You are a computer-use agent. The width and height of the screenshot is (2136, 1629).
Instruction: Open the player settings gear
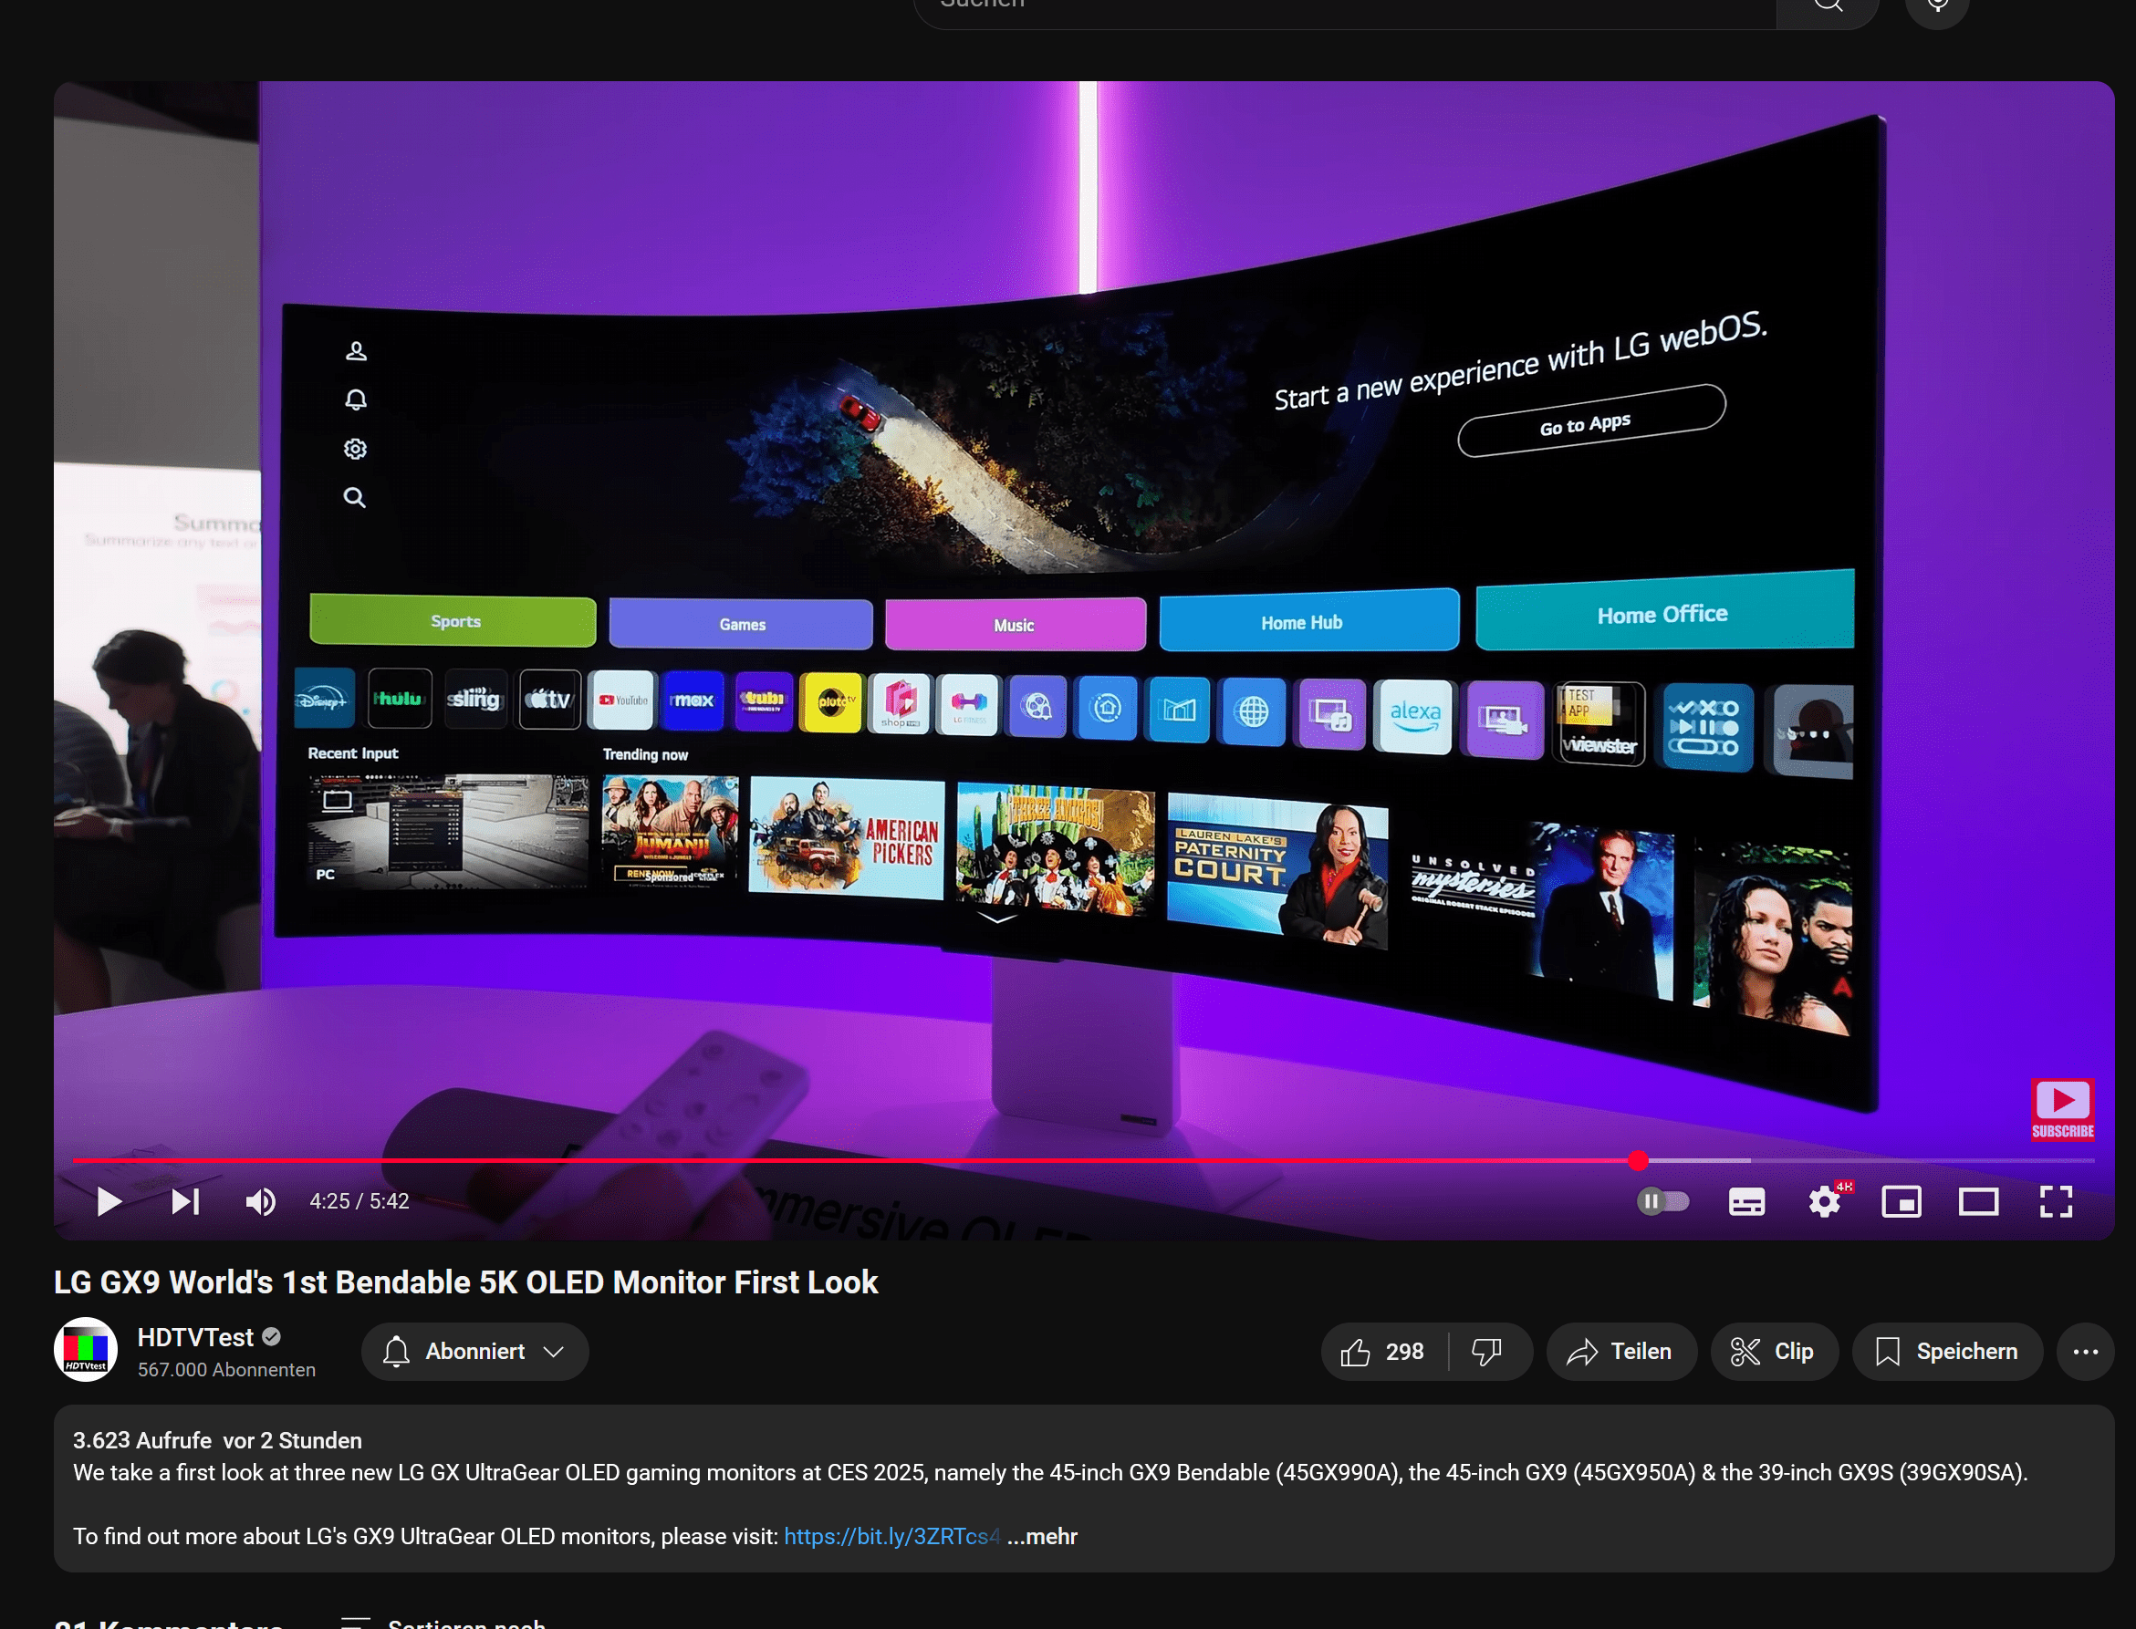pyautogui.click(x=1825, y=1201)
